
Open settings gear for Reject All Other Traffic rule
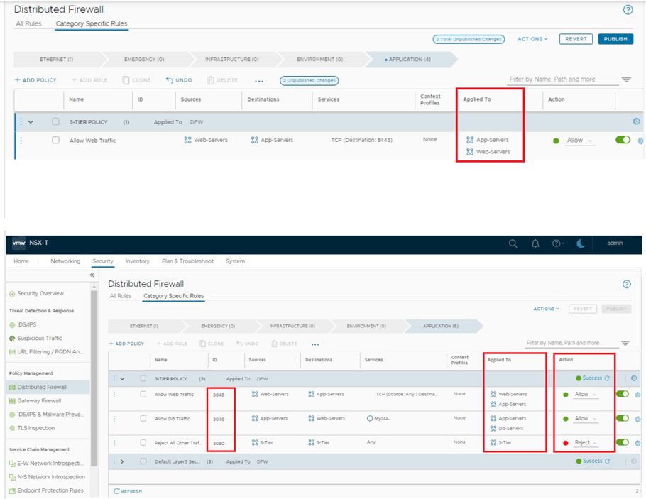639,443
